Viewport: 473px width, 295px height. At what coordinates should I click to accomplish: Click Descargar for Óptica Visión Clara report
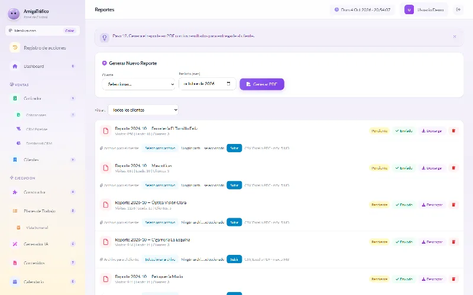click(432, 205)
